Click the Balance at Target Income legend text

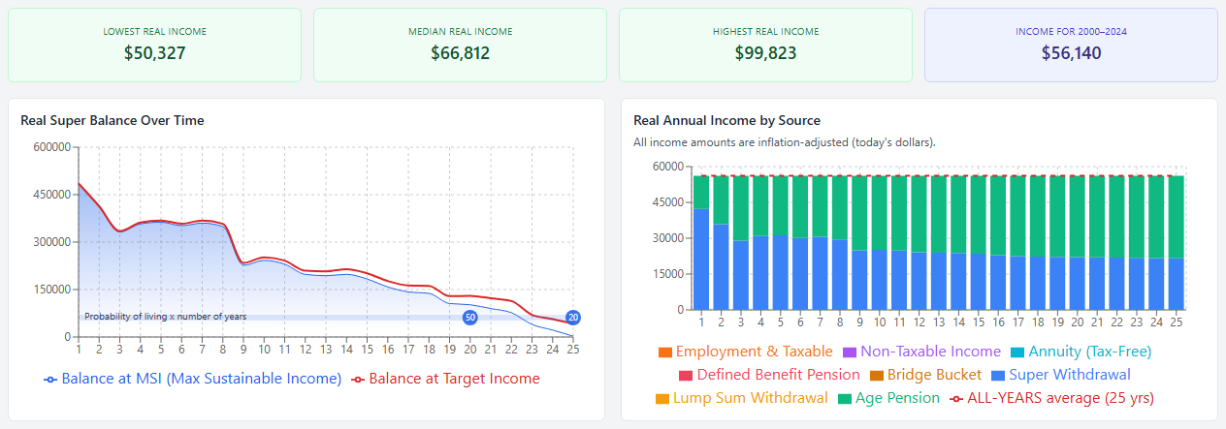[x=454, y=380]
